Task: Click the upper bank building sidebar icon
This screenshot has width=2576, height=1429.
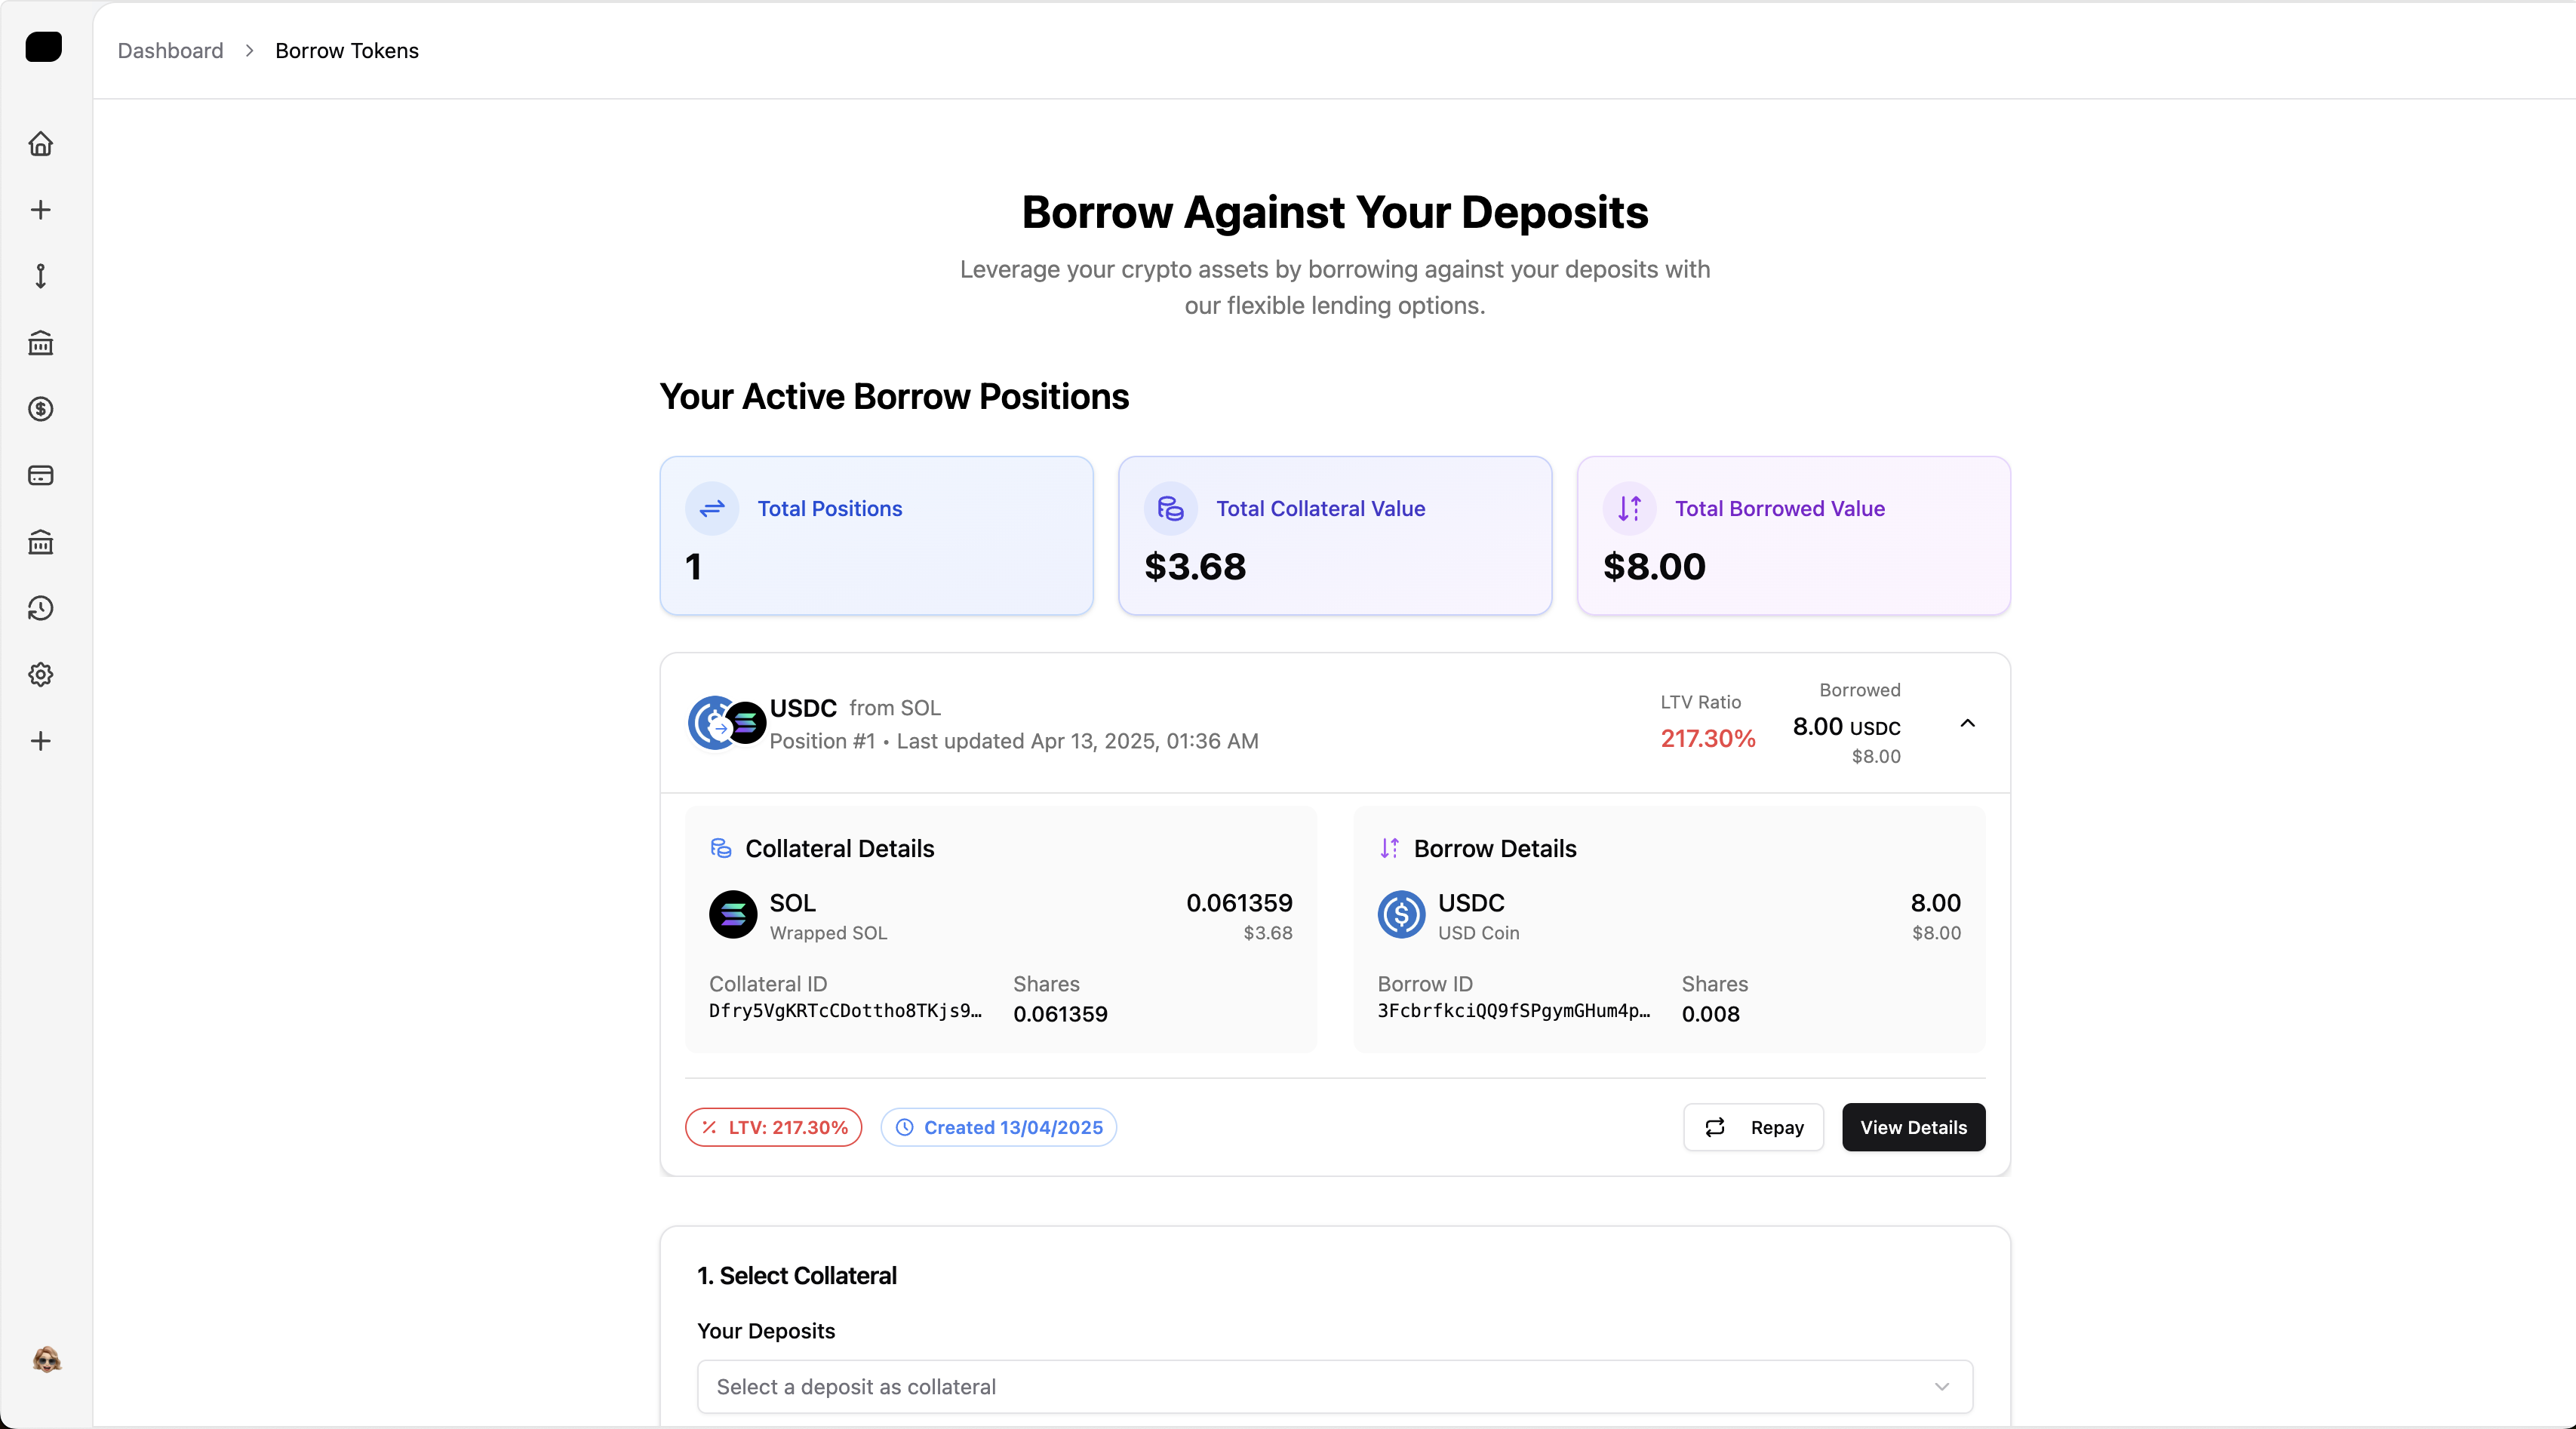Action: [x=41, y=343]
